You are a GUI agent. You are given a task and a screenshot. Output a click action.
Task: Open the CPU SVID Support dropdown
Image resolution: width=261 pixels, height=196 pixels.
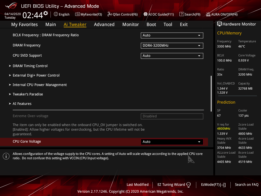pyautogui.click(x=172, y=56)
